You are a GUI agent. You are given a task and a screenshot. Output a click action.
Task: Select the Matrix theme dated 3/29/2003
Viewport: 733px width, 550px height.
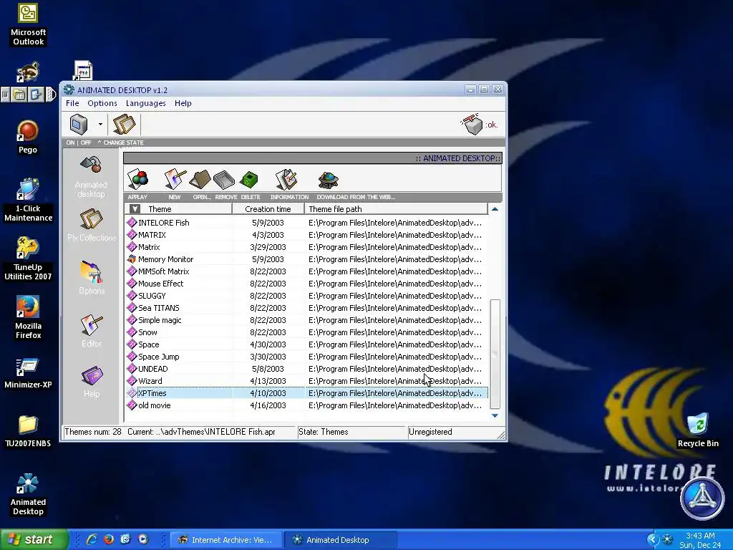pos(306,247)
